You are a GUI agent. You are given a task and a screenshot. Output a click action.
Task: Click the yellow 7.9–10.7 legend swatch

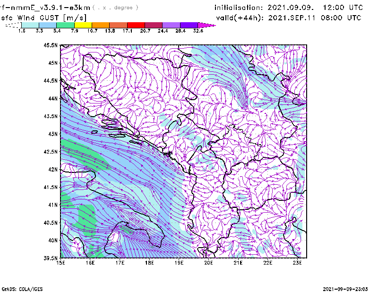[83, 25]
